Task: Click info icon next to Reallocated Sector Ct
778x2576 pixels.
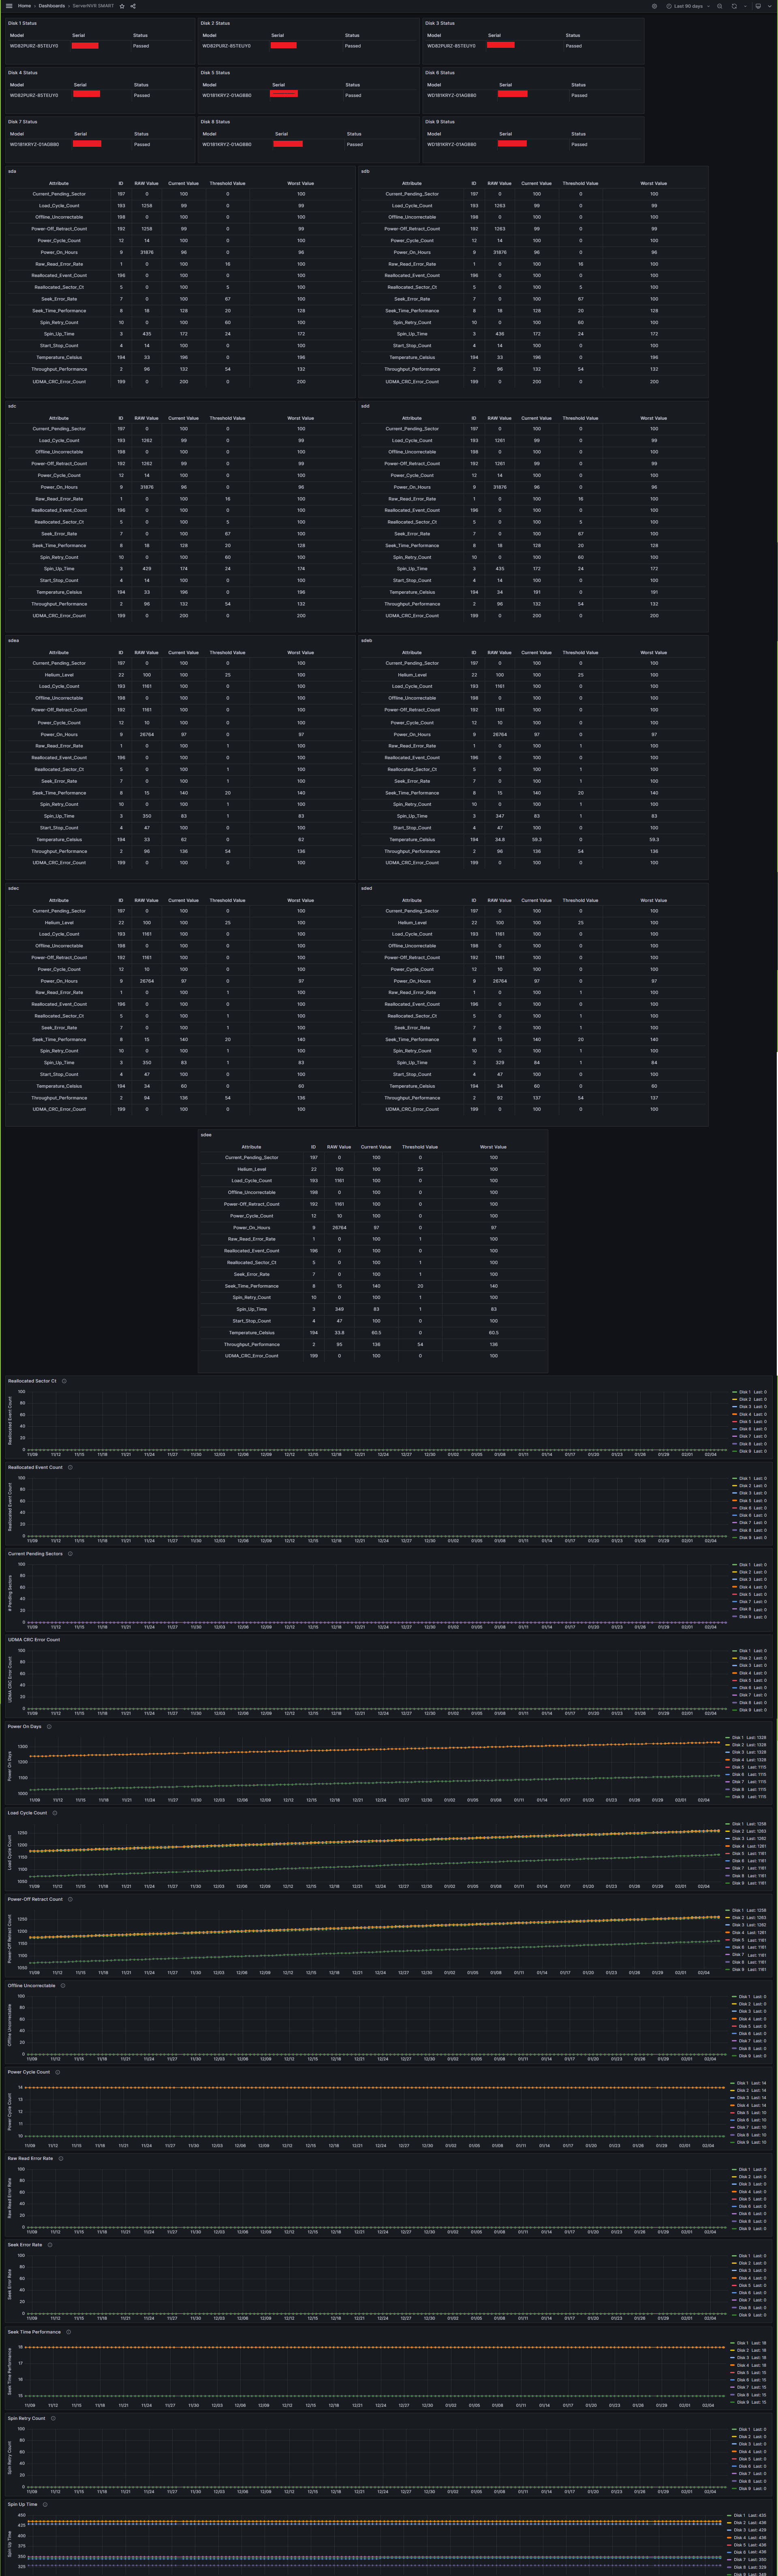Action: click(64, 1381)
